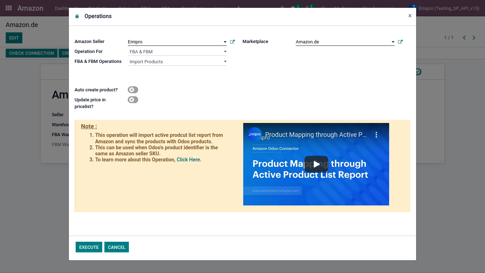Click the bug icon beside Operations title
The height and width of the screenshot is (273, 485).
coord(77,16)
